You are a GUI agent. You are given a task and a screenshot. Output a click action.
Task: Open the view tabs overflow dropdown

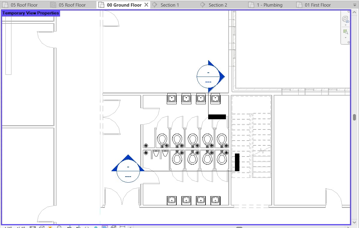(355, 5)
